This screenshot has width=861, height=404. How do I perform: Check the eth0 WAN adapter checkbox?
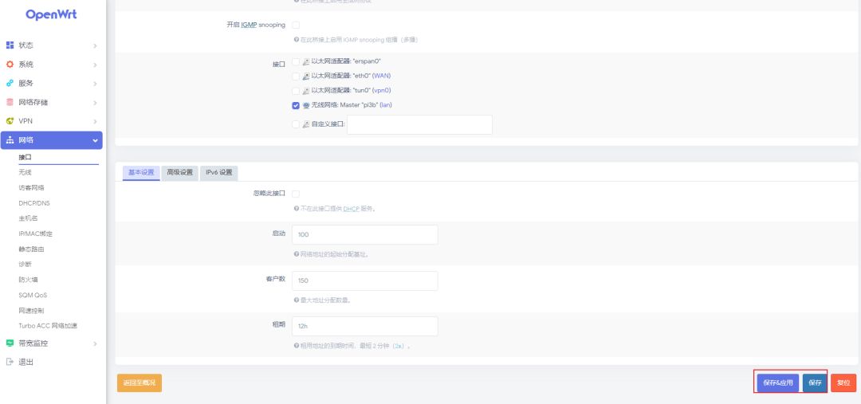(296, 76)
